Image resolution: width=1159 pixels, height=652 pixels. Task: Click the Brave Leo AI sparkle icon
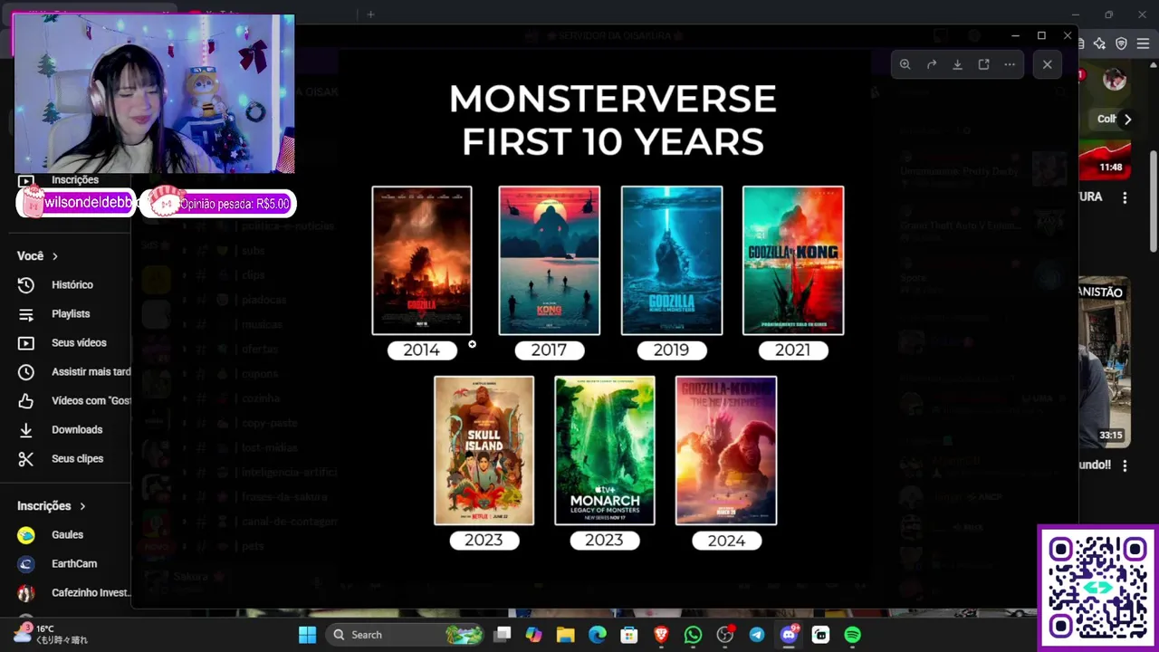coord(1099,43)
